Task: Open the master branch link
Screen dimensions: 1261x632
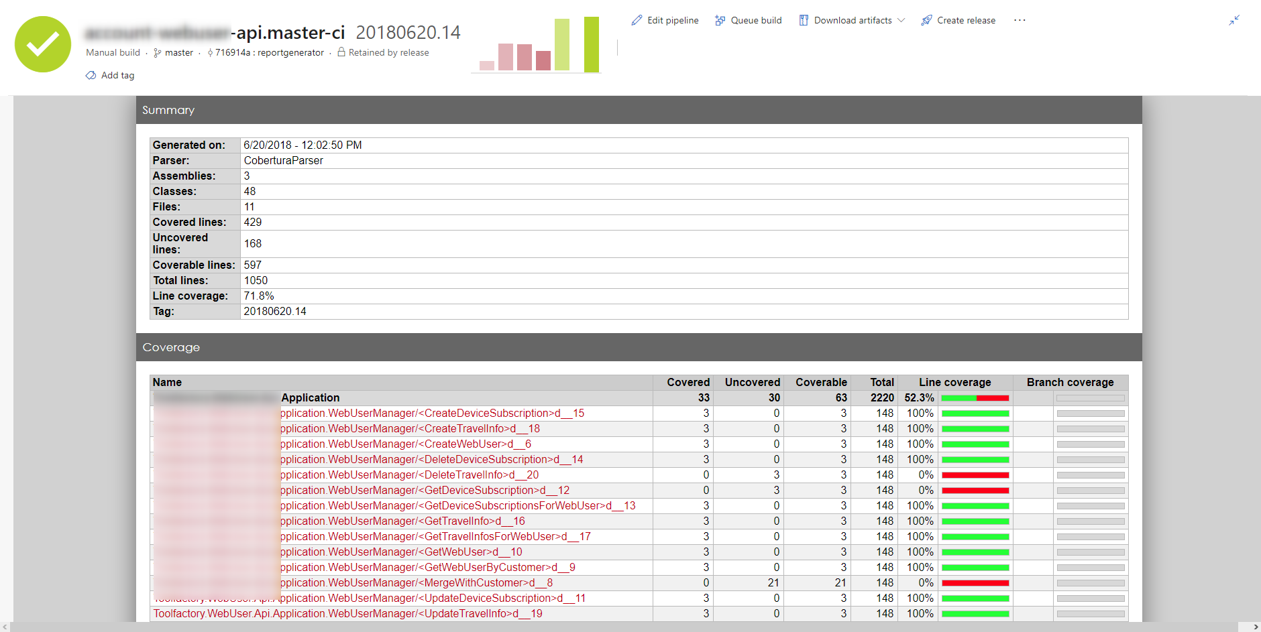Action: pyautogui.click(x=178, y=52)
